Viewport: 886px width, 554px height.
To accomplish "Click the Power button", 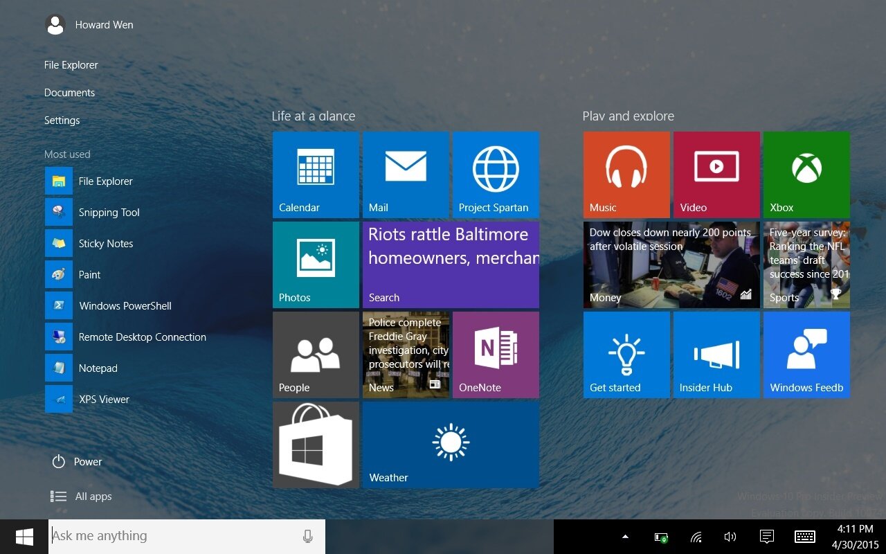I will [77, 462].
